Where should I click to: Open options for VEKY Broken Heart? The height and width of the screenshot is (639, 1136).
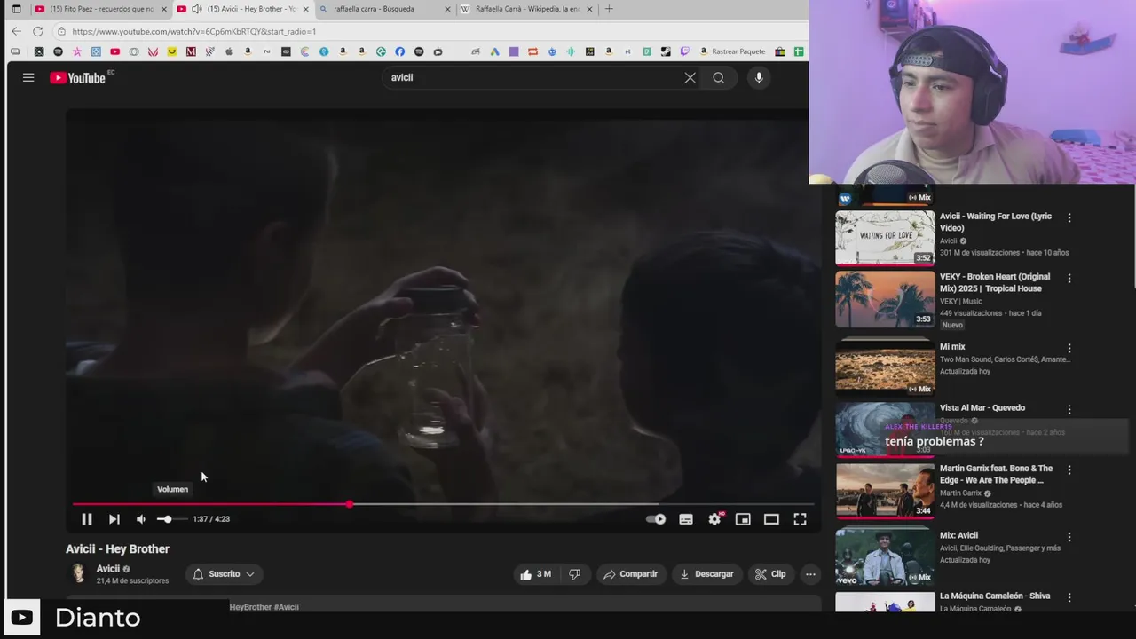[1069, 278]
